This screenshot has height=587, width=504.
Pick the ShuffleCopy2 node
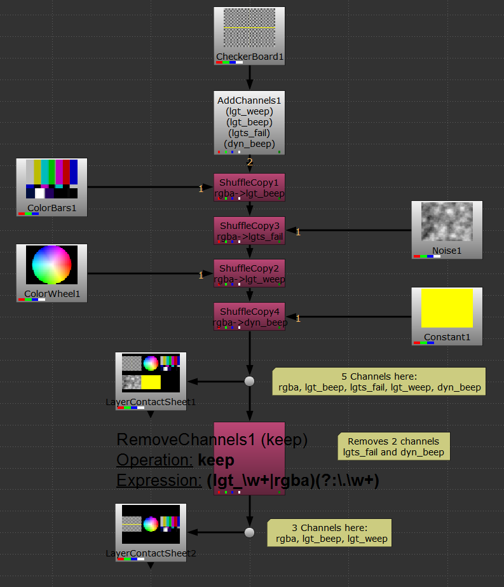click(x=249, y=273)
